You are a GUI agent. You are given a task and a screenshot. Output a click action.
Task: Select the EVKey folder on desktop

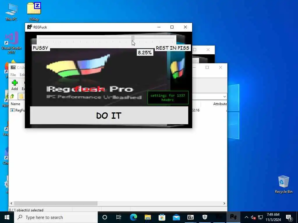[34, 12]
